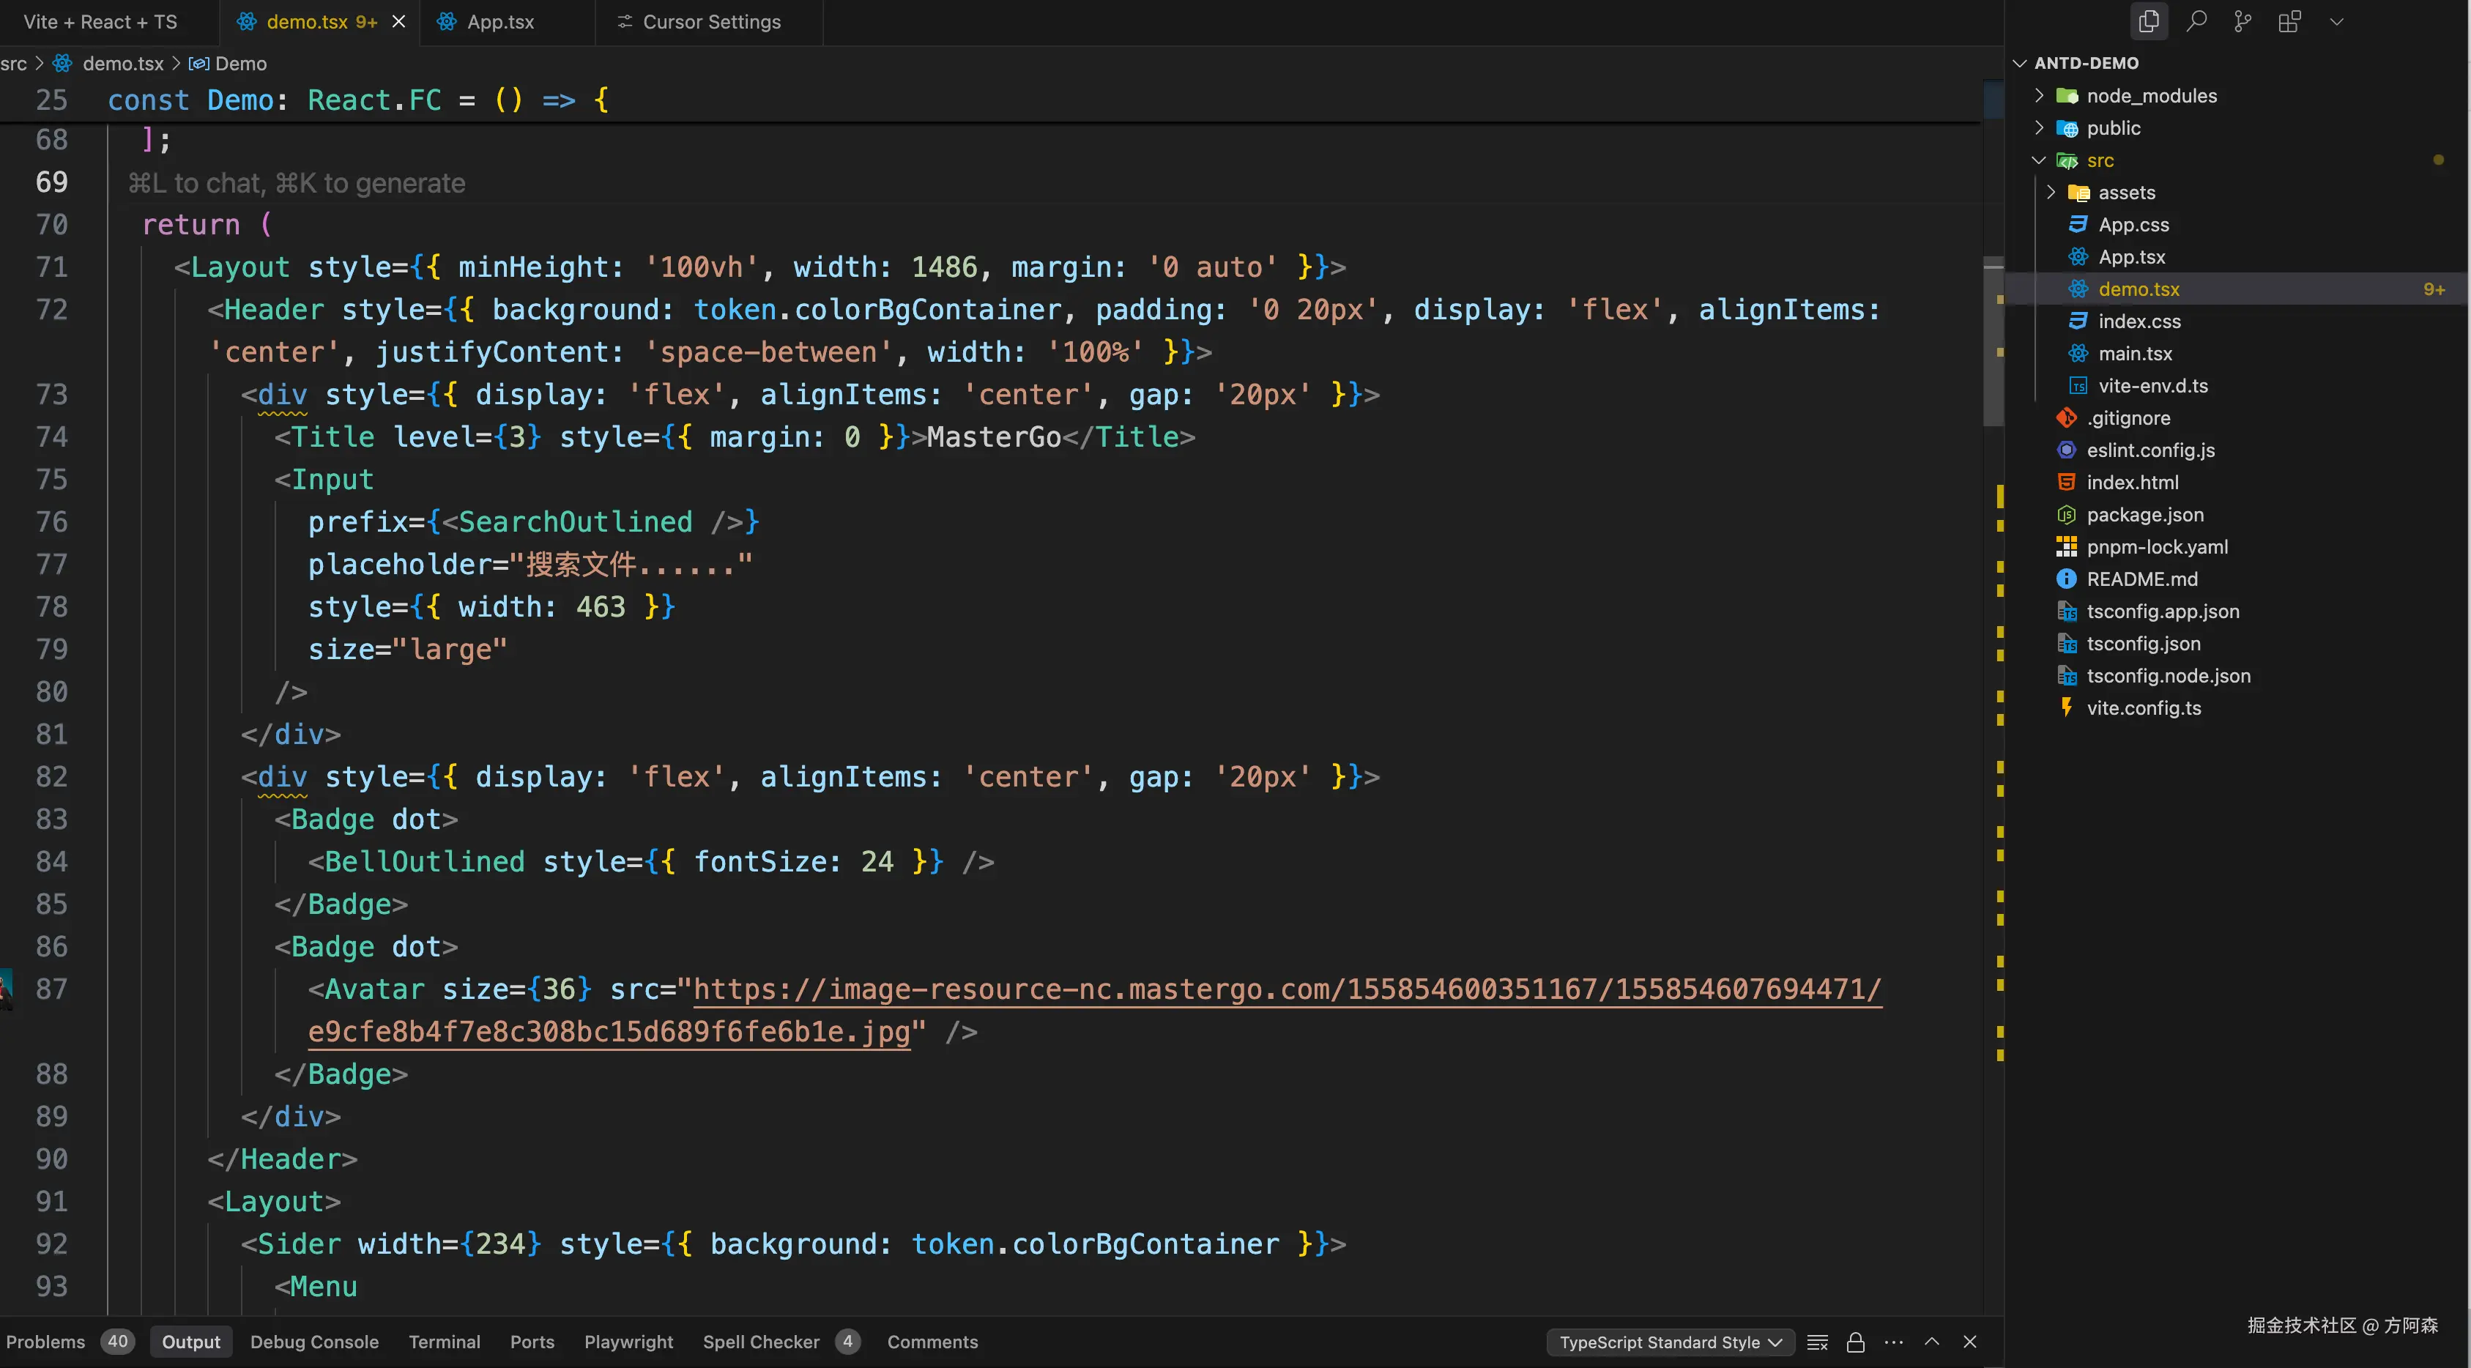2471x1368 pixels.
Task: Open the Terminal panel tab
Action: coord(444,1342)
